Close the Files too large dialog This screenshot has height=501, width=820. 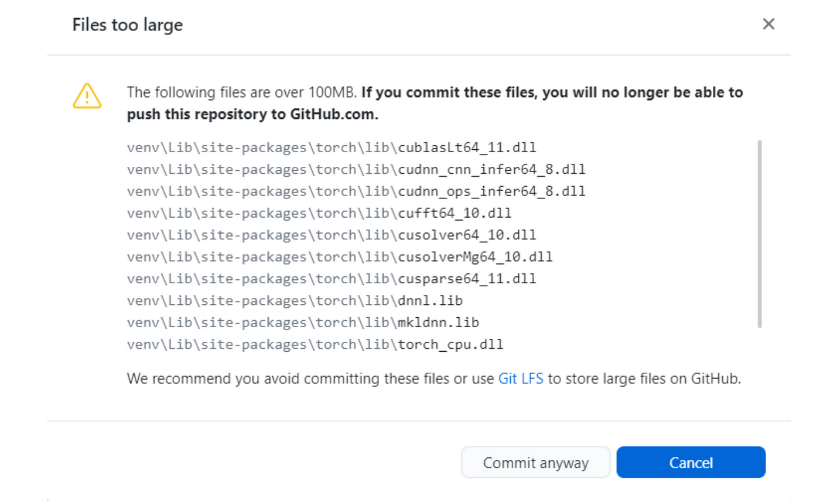[x=768, y=24]
